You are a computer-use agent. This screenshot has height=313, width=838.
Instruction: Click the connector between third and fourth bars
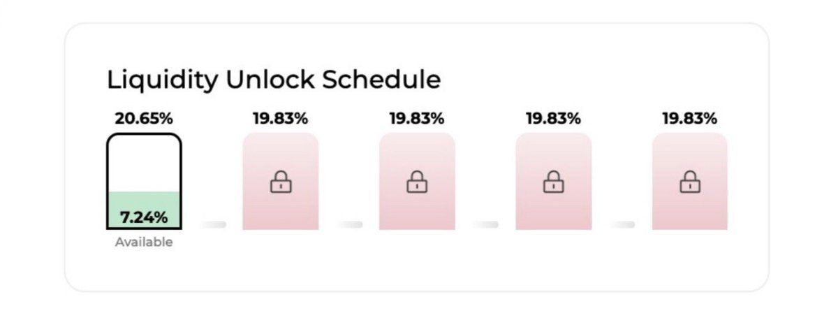486,224
